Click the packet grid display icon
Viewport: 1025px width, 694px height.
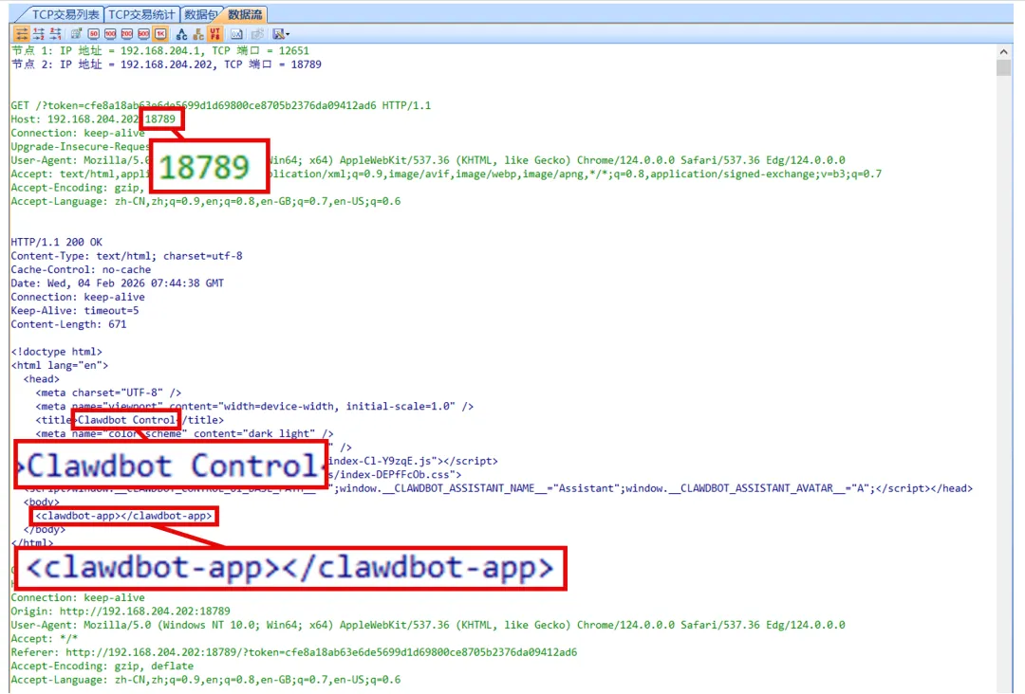(x=77, y=34)
